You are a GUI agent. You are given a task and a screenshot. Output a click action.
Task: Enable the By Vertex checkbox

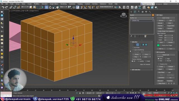pos(133,47)
